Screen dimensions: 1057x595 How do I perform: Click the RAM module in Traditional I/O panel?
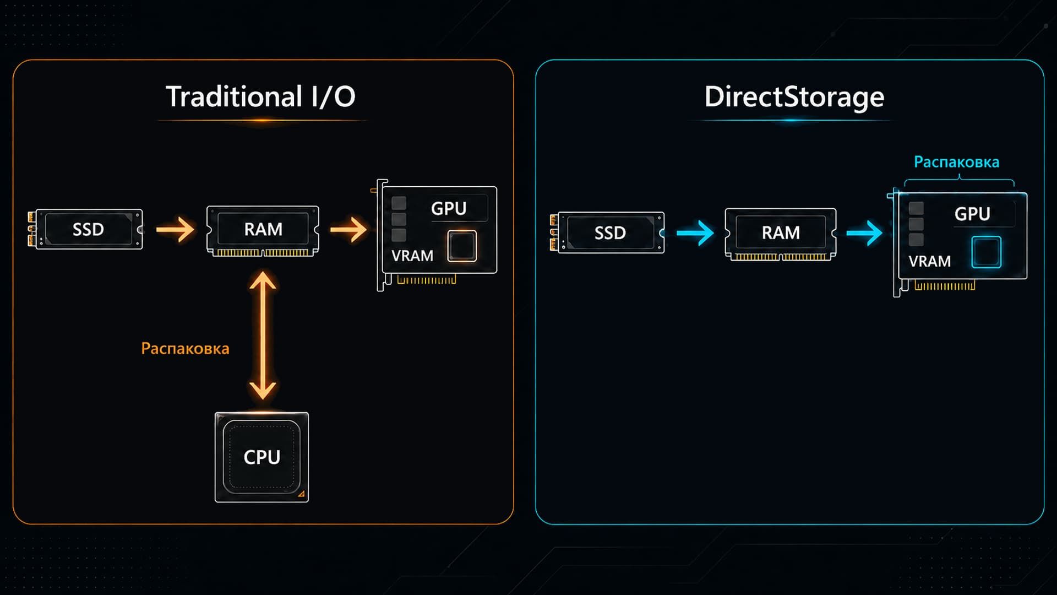click(x=263, y=231)
